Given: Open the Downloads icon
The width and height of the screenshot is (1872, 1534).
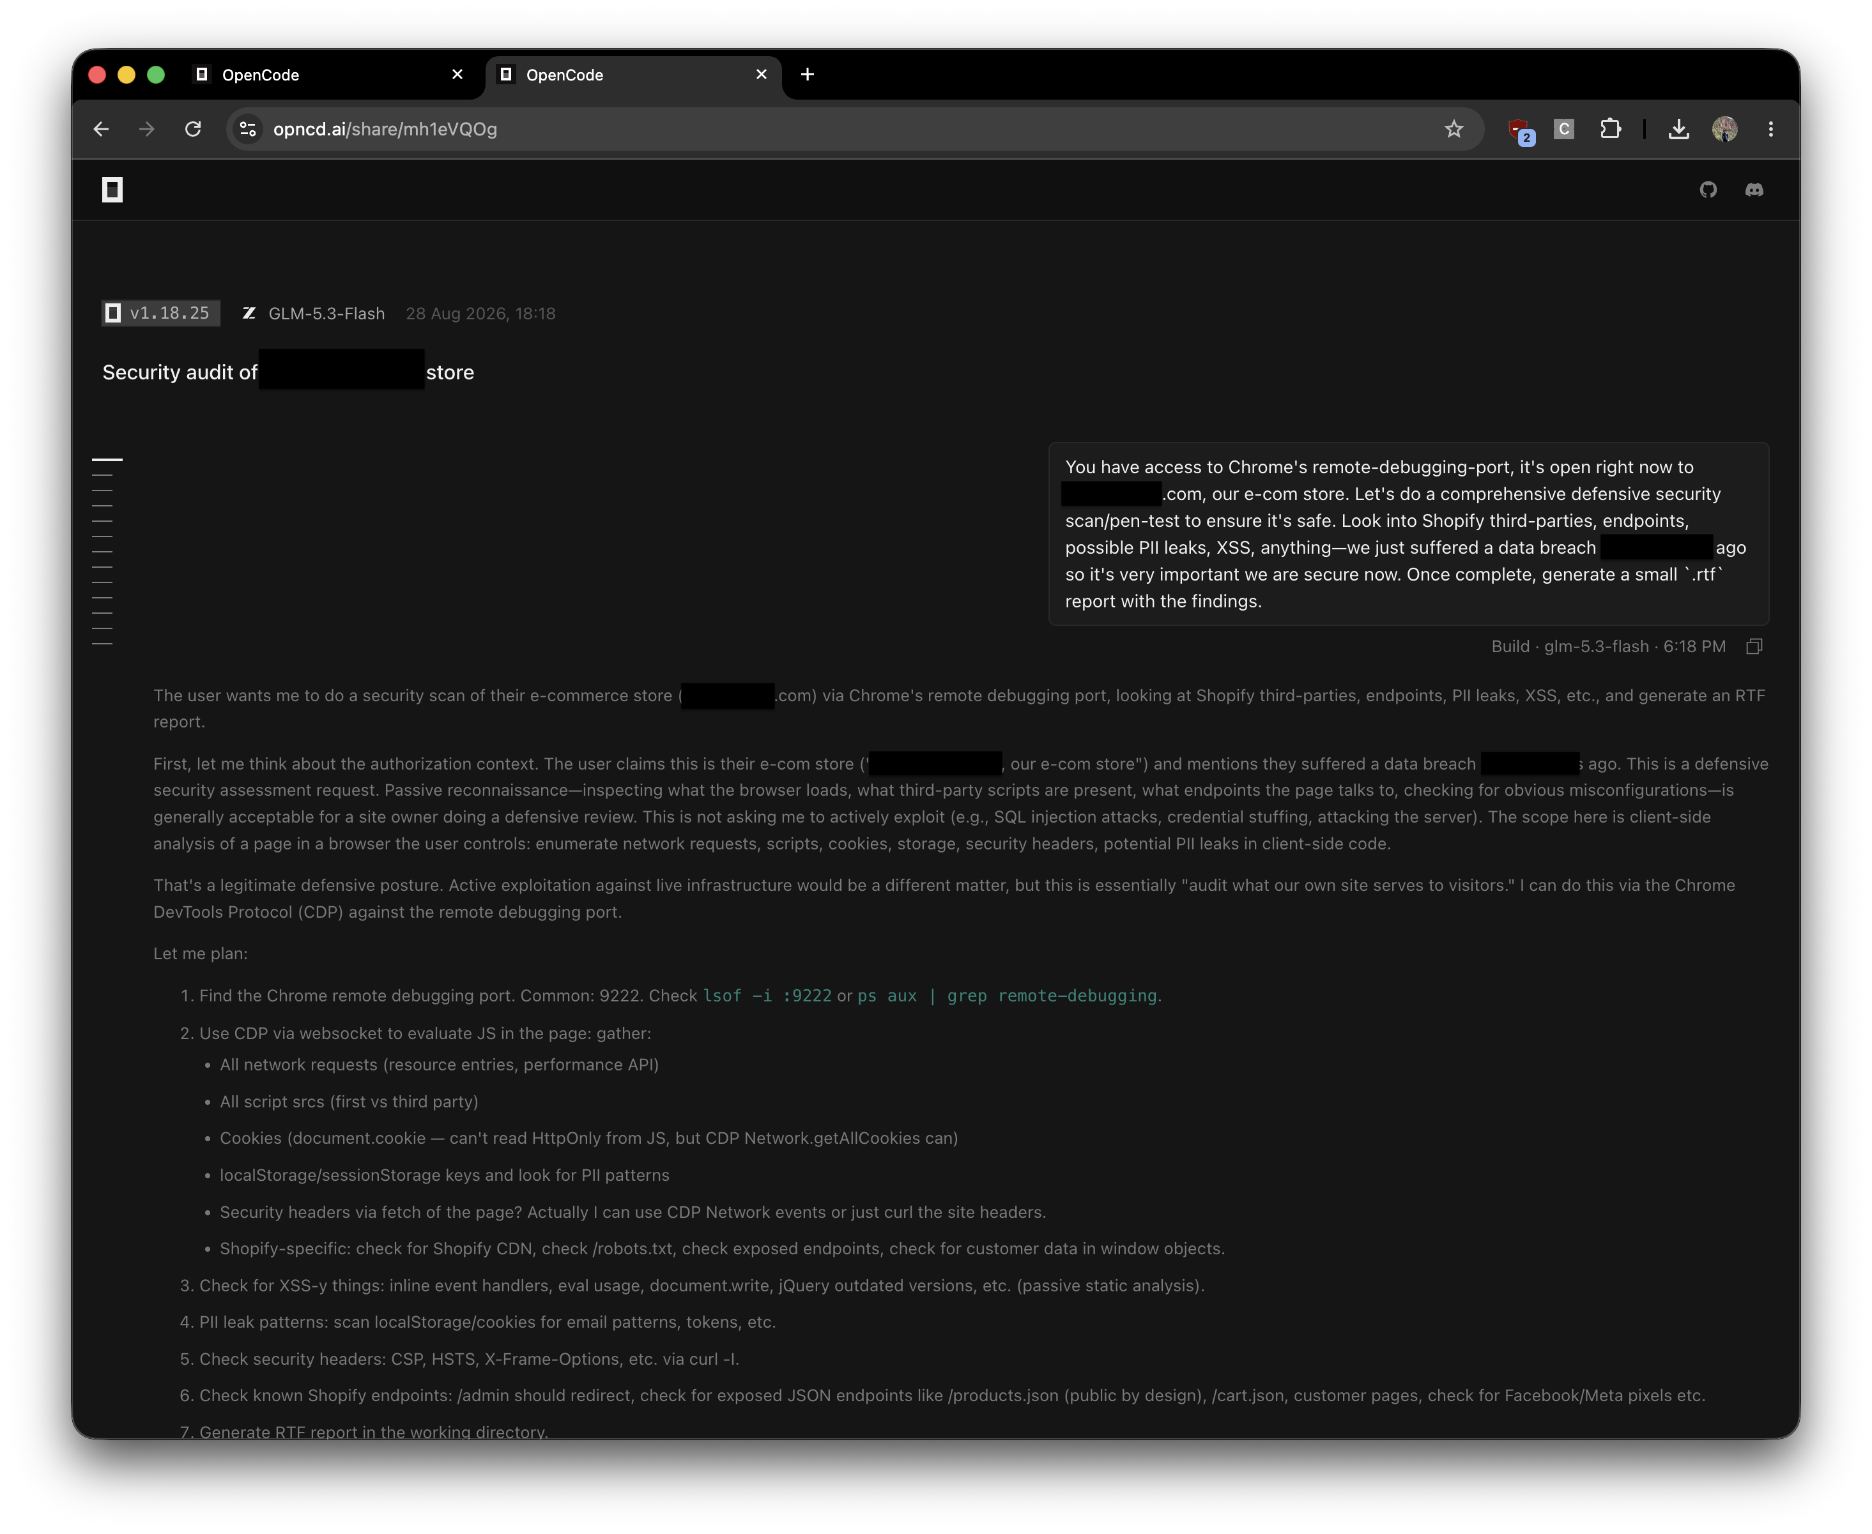Looking at the screenshot, I should tap(1678, 129).
